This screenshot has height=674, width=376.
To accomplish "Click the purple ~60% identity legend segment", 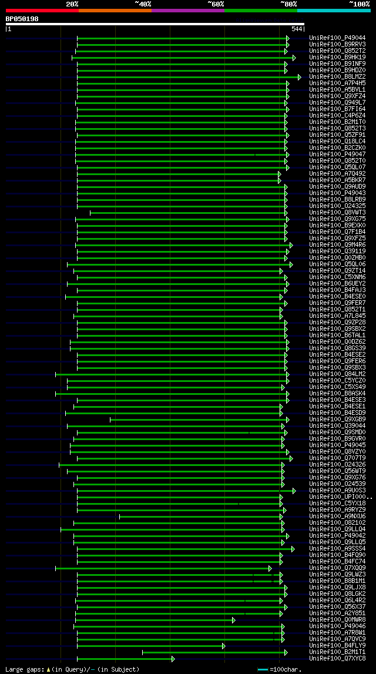I will 188,11.
